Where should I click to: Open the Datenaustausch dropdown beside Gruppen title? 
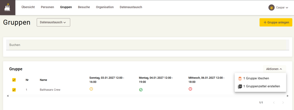[x=54, y=22]
